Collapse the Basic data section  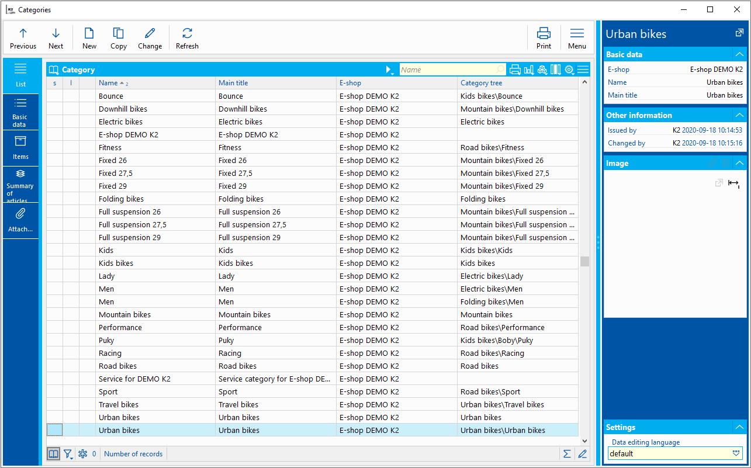coord(739,54)
